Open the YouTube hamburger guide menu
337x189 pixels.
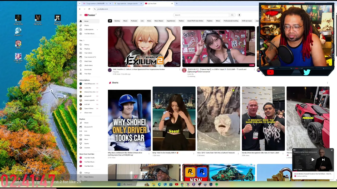pos(81,15)
